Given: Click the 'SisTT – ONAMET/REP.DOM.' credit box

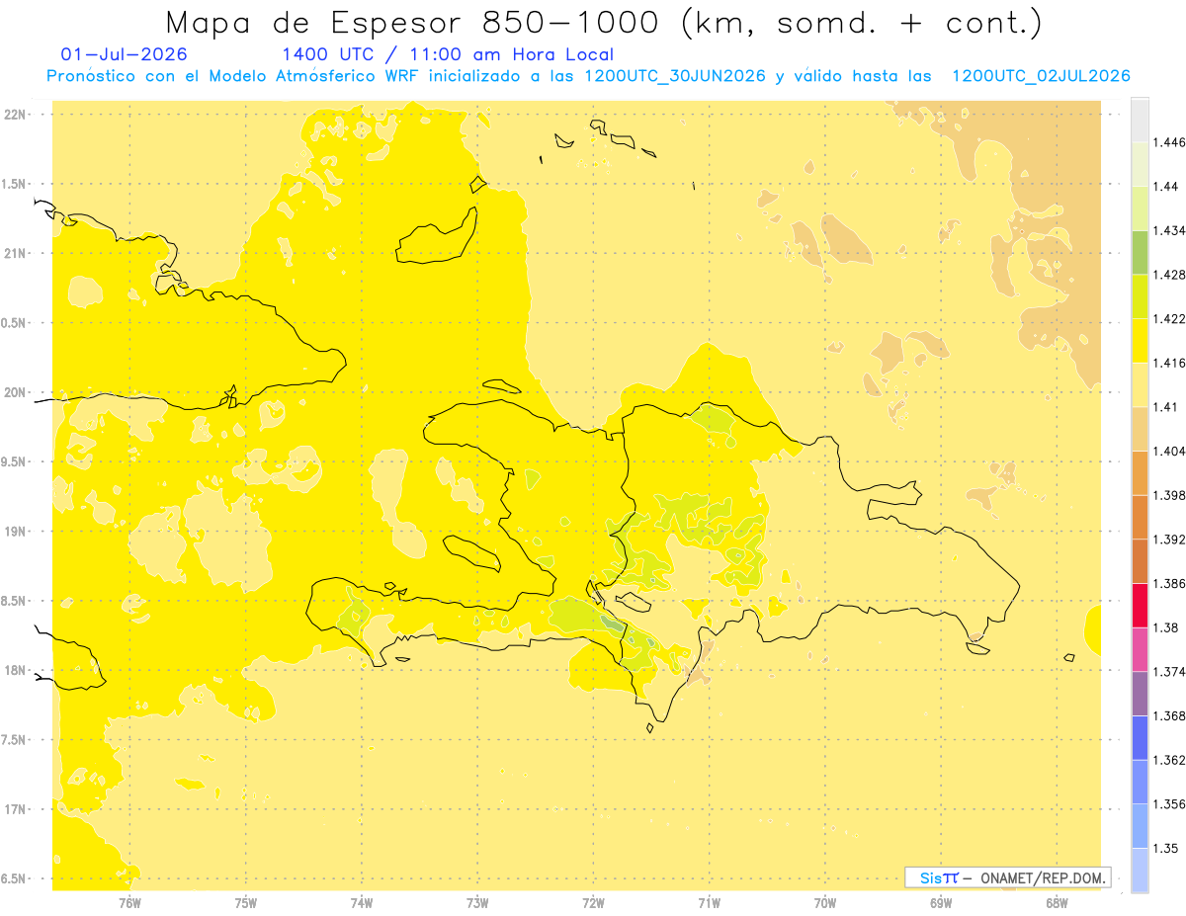Looking at the screenshot, I should [x=1008, y=877].
